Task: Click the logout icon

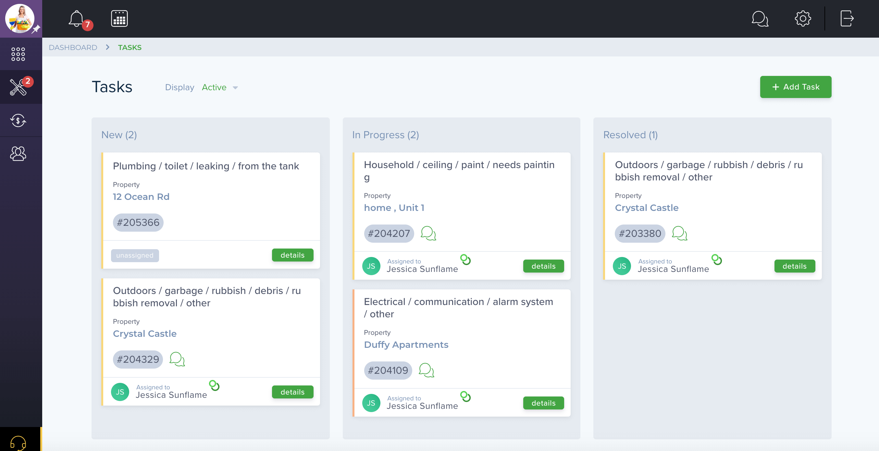Action: [847, 18]
